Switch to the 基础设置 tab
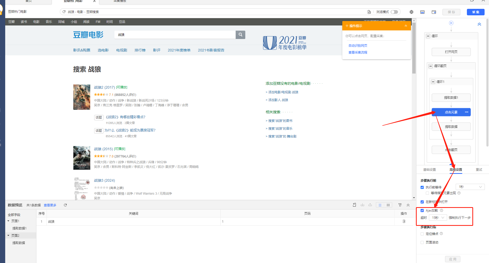Viewport: 489px width, 263px height. pyautogui.click(x=429, y=170)
